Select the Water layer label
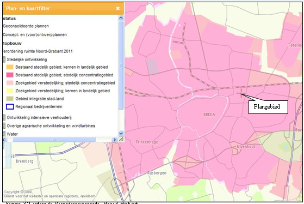The height and width of the screenshot is (204, 304). [x=12, y=134]
